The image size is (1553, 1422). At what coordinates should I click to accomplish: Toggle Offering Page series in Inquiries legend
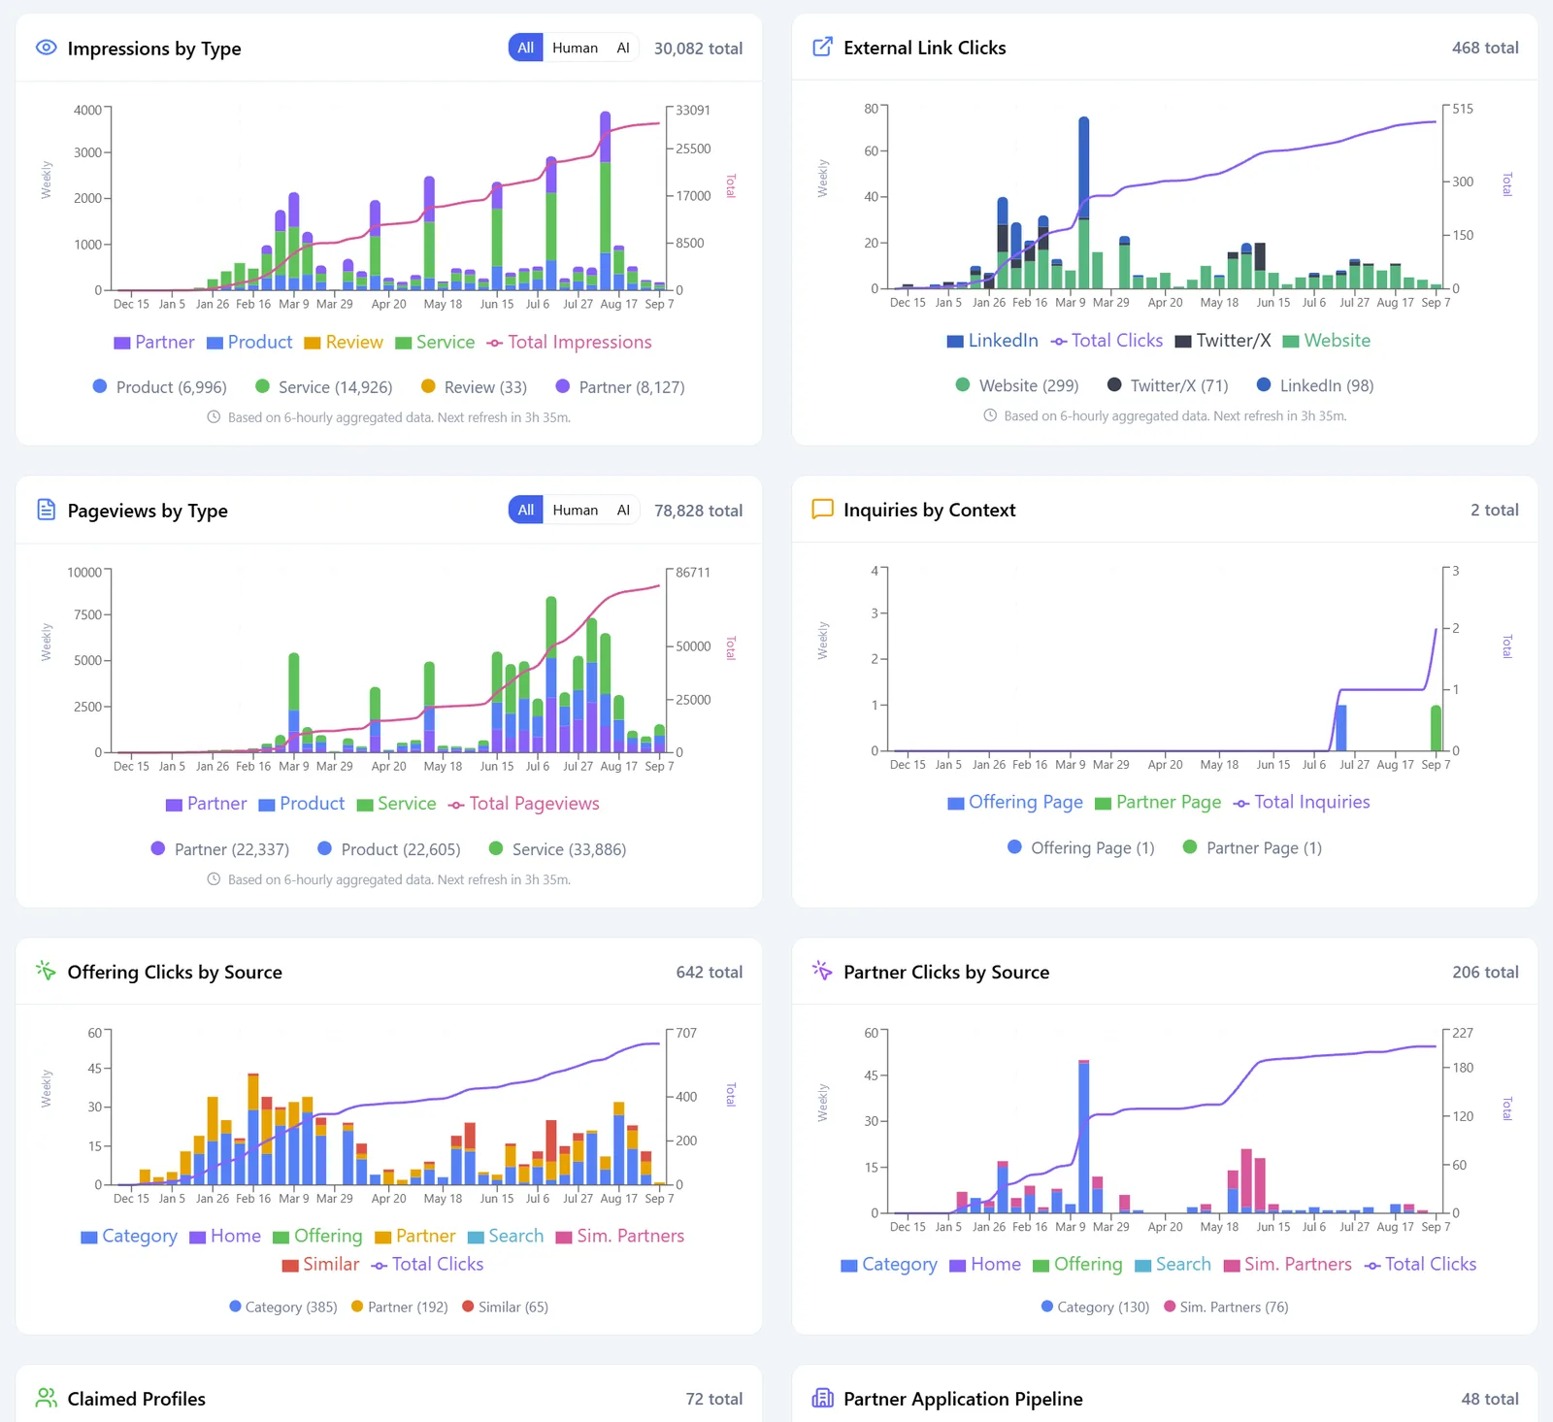[1015, 802]
